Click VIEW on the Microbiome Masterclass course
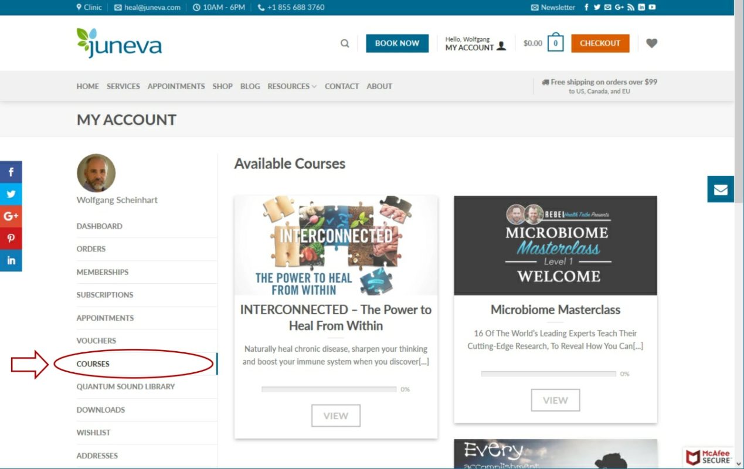The width and height of the screenshot is (744, 469). pyautogui.click(x=555, y=400)
